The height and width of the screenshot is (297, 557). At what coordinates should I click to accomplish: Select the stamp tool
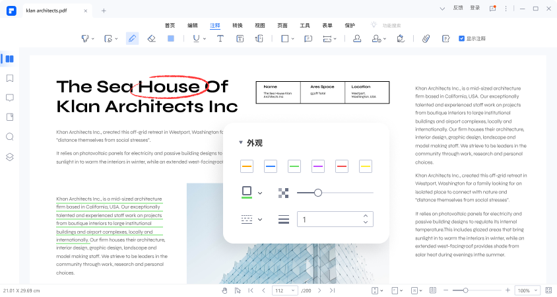pos(356,39)
